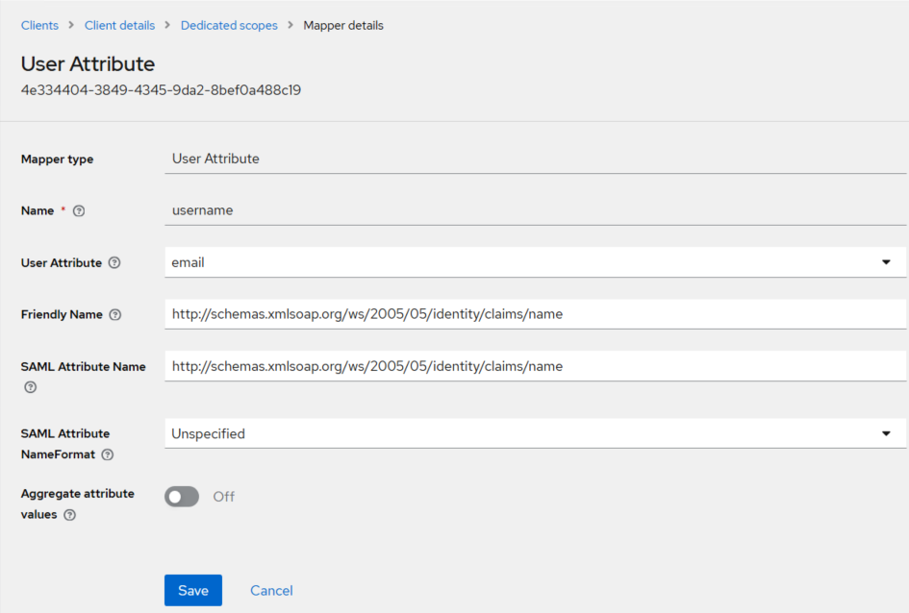Focus the SAML Attribute Name input
This screenshot has width=909, height=613.
point(535,366)
